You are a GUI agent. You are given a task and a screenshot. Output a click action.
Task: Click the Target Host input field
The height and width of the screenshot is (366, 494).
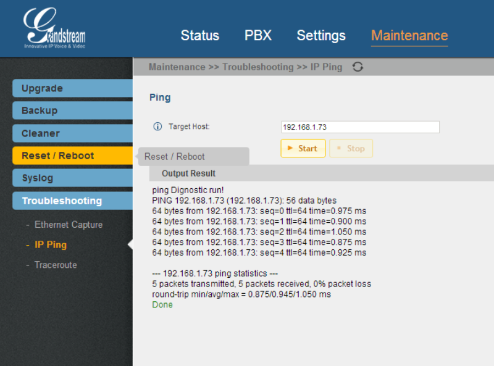click(360, 127)
